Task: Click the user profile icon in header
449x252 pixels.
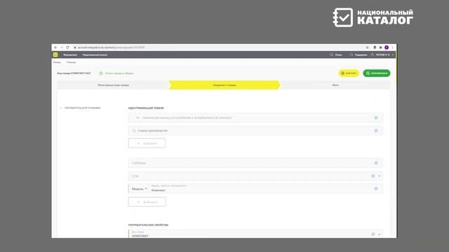Action: (373, 55)
